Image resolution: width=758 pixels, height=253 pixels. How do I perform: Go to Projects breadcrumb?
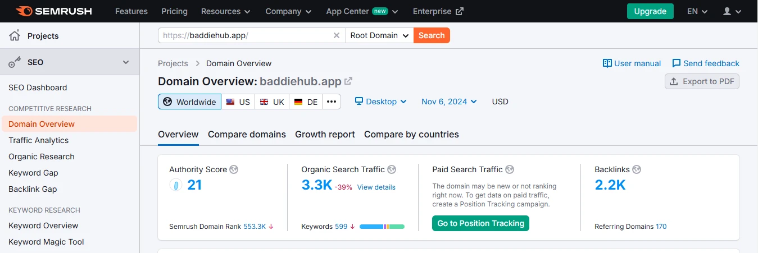[x=173, y=63]
